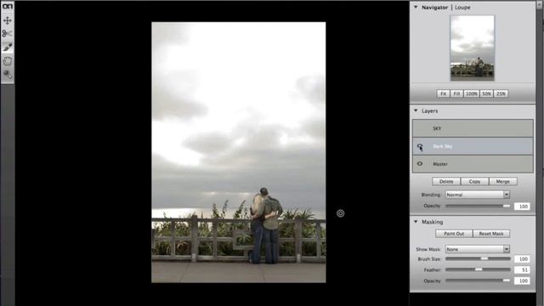This screenshot has width=544, height=306.
Task: Set zoom to 100%
Action: [472, 93]
